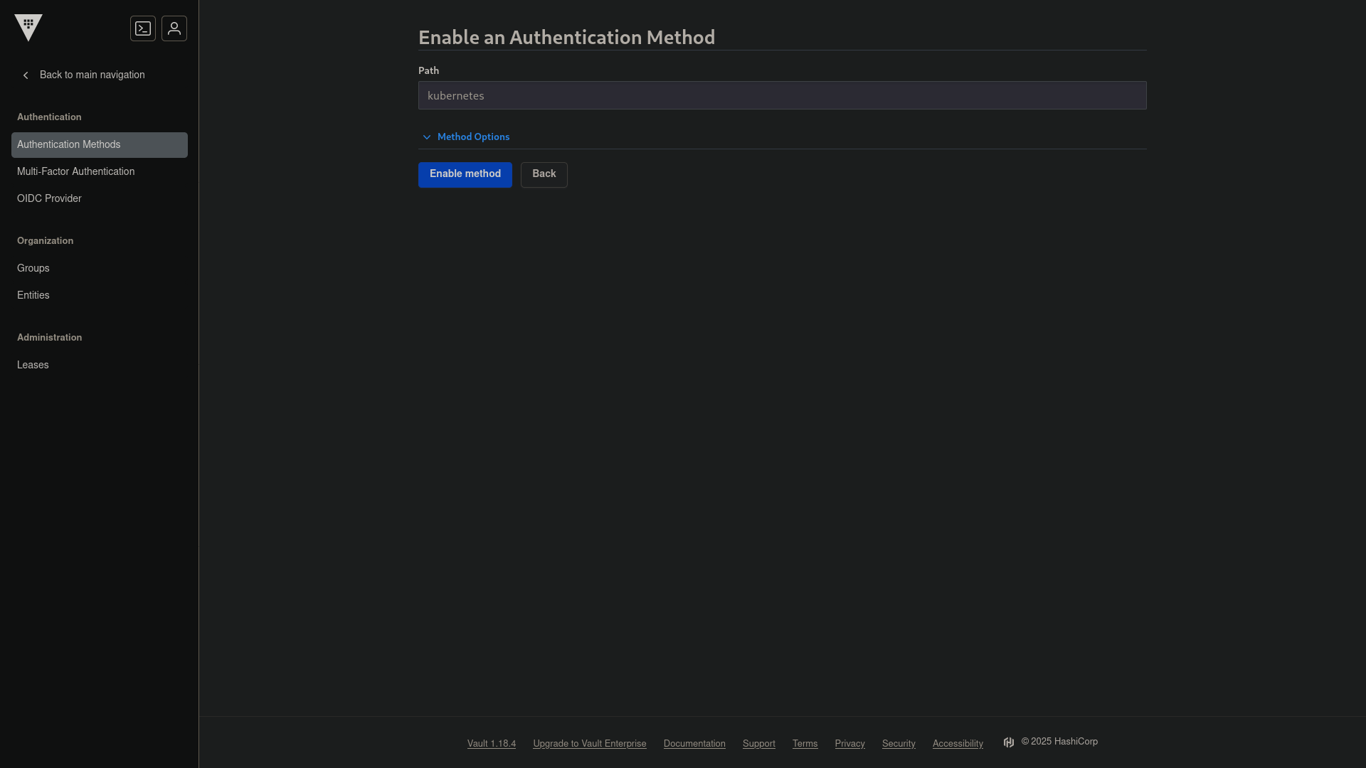The width and height of the screenshot is (1366, 768).
Task: Open the user account icon menu
Action: pos(174,28)
